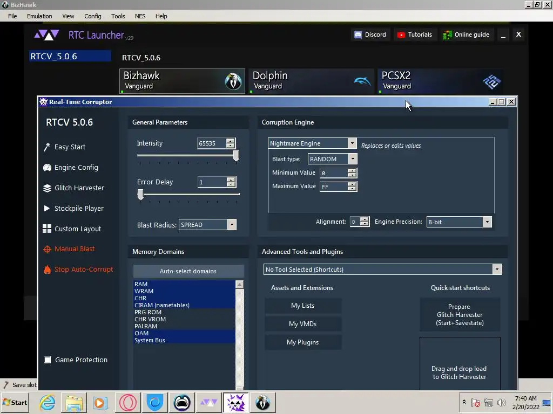Open Easy Start wand icon
553x414 pixels.
point(47,147)
